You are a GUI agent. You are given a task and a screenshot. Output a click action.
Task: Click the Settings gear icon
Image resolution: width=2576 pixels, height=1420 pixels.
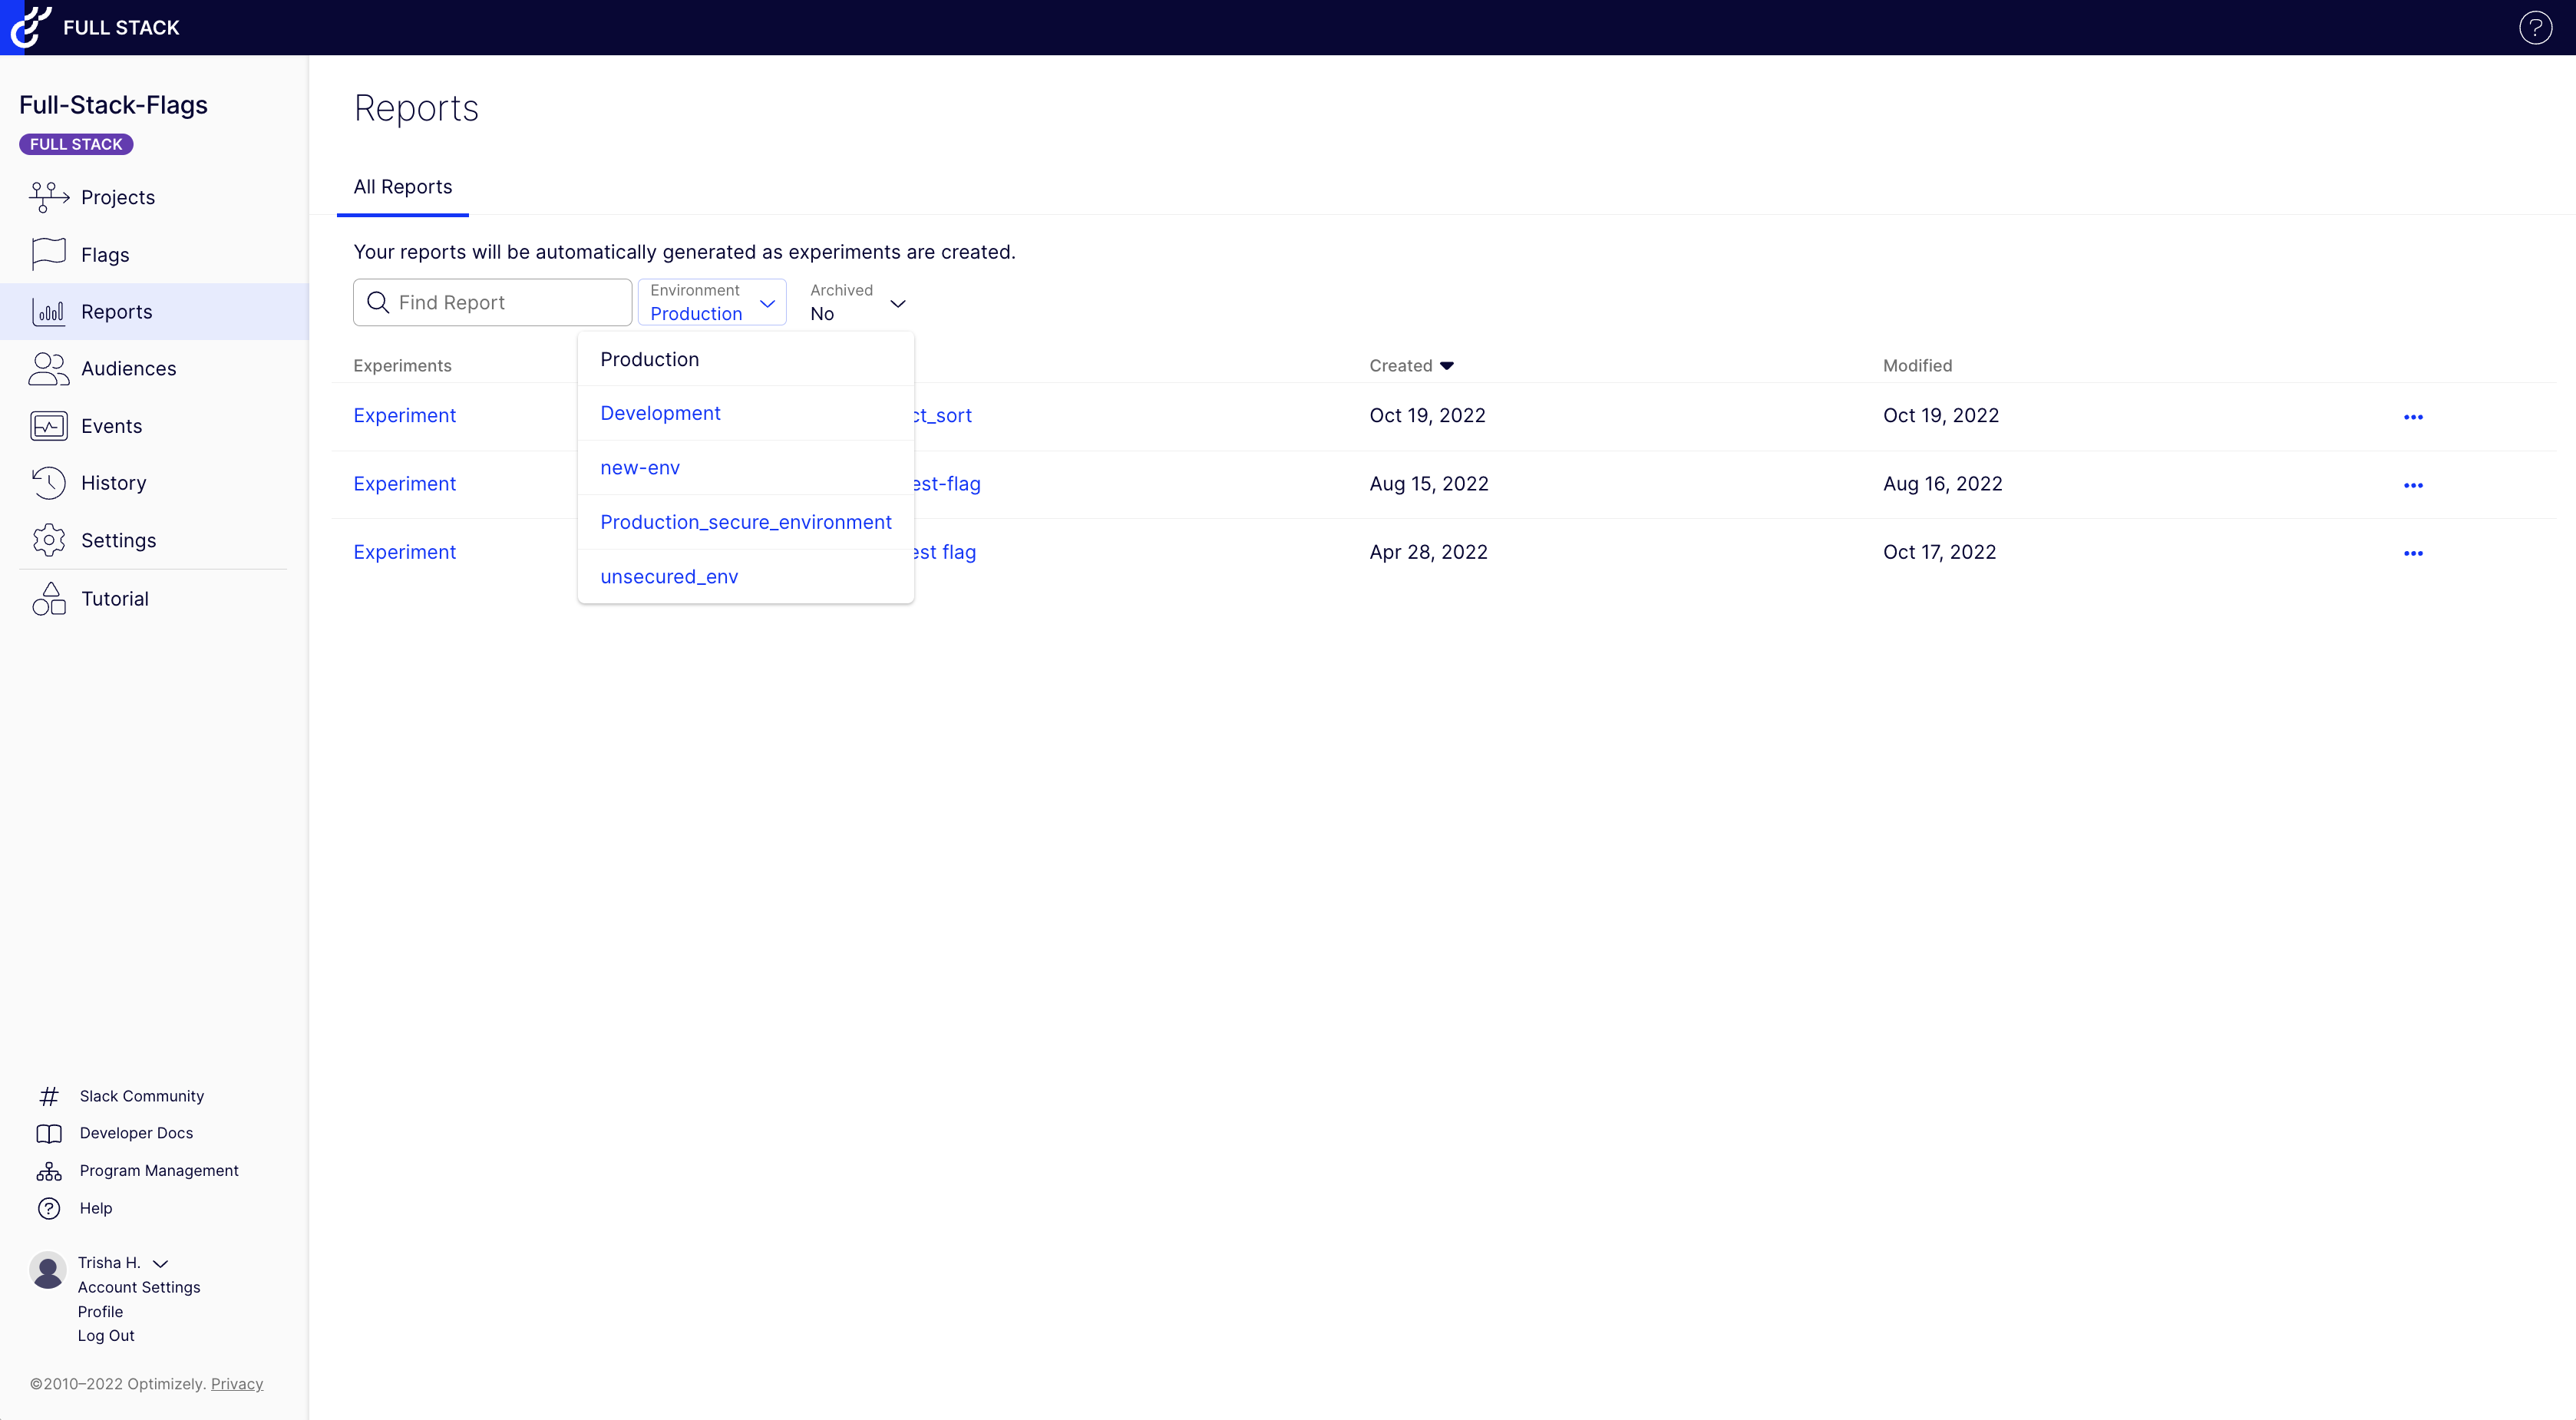(x=48, y=540)
